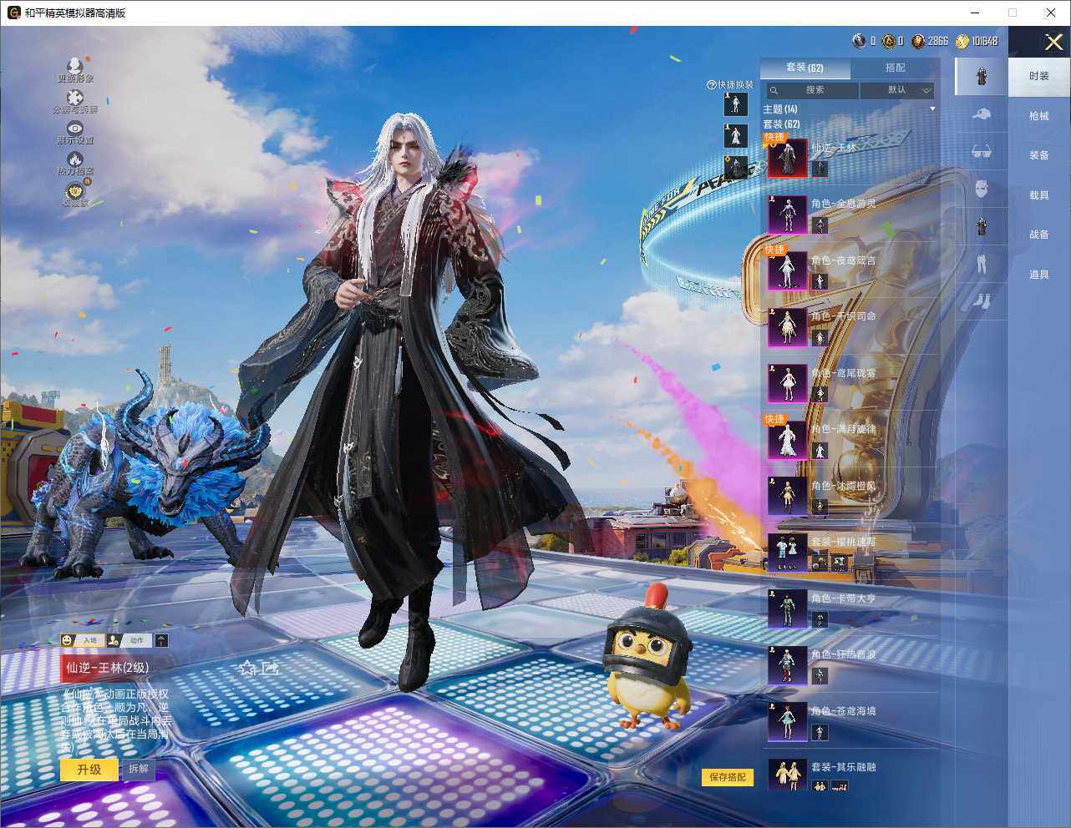1071x828 pixels.
Task: Click the 仙逆-王林(2级) title banner
Action: (x=107, y=668)
